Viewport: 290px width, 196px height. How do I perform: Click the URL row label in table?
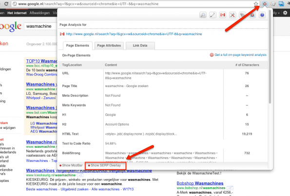coord(65,73)
